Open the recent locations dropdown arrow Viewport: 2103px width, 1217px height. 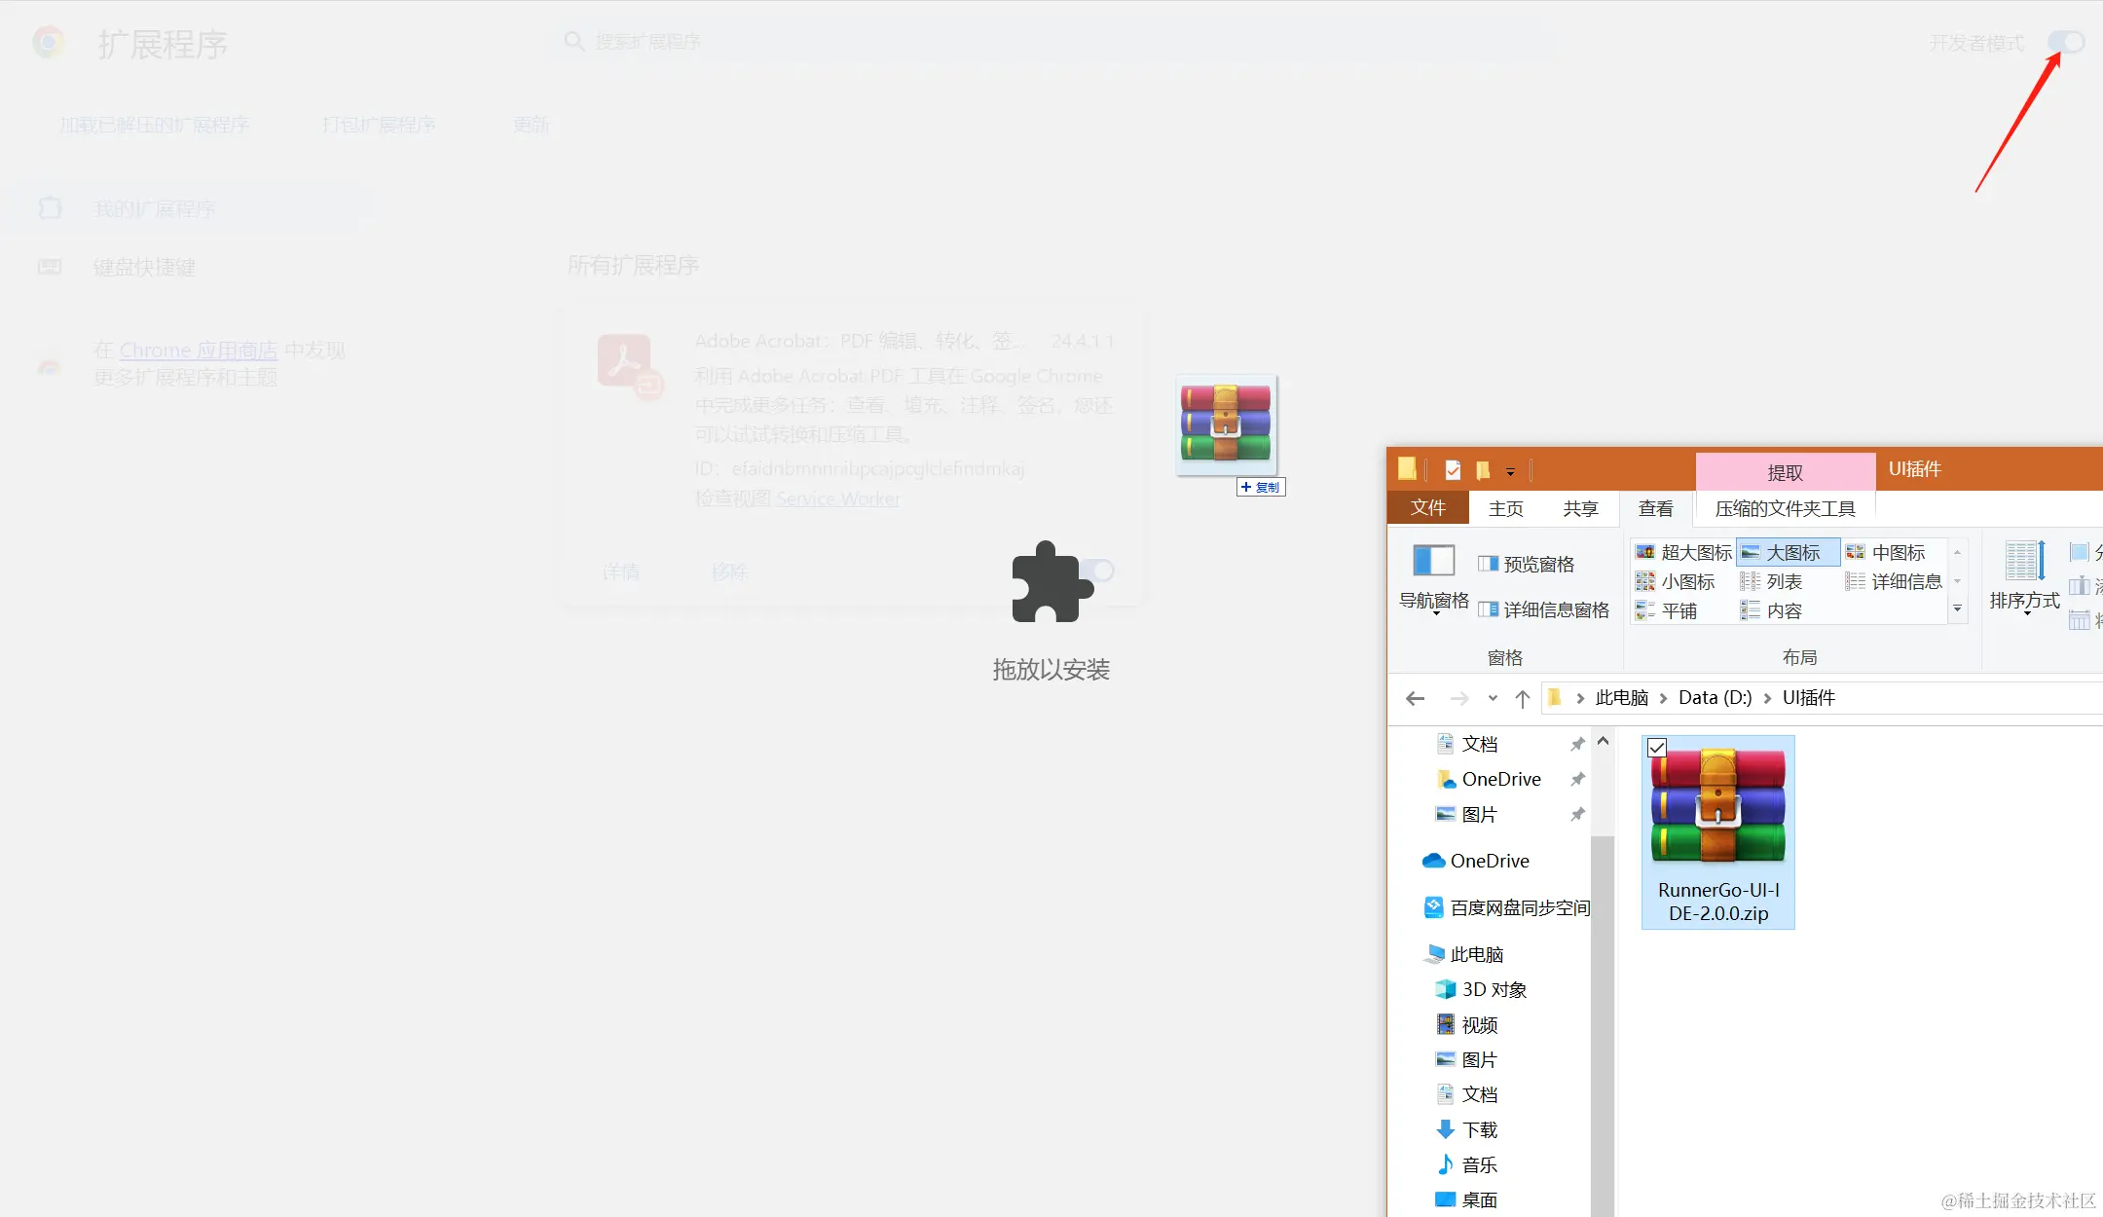point(1493,698)
